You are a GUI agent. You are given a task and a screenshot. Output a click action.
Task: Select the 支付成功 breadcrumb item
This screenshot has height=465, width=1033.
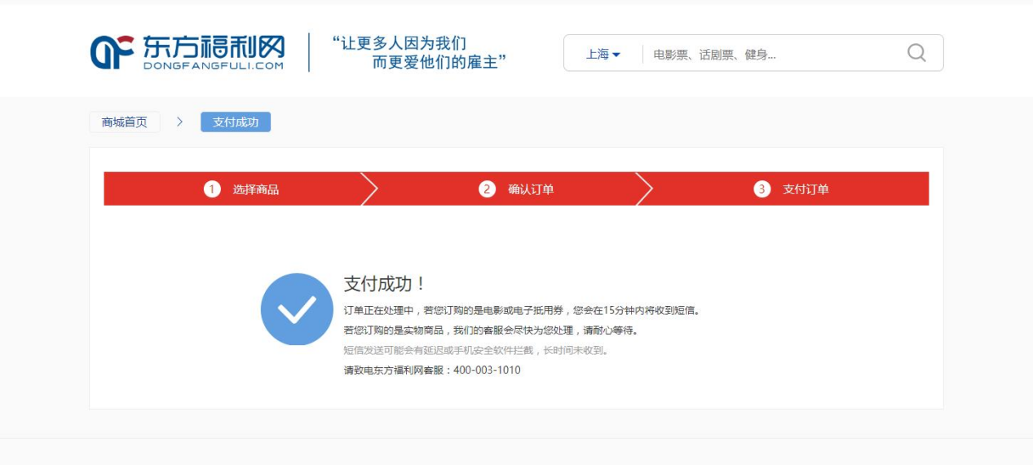(x=236, y=122)
